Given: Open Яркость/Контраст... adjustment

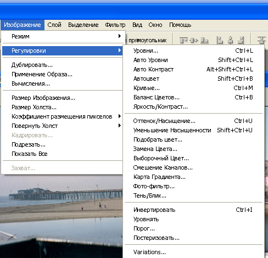Looking at the screenshot, I should click(194, 106).
